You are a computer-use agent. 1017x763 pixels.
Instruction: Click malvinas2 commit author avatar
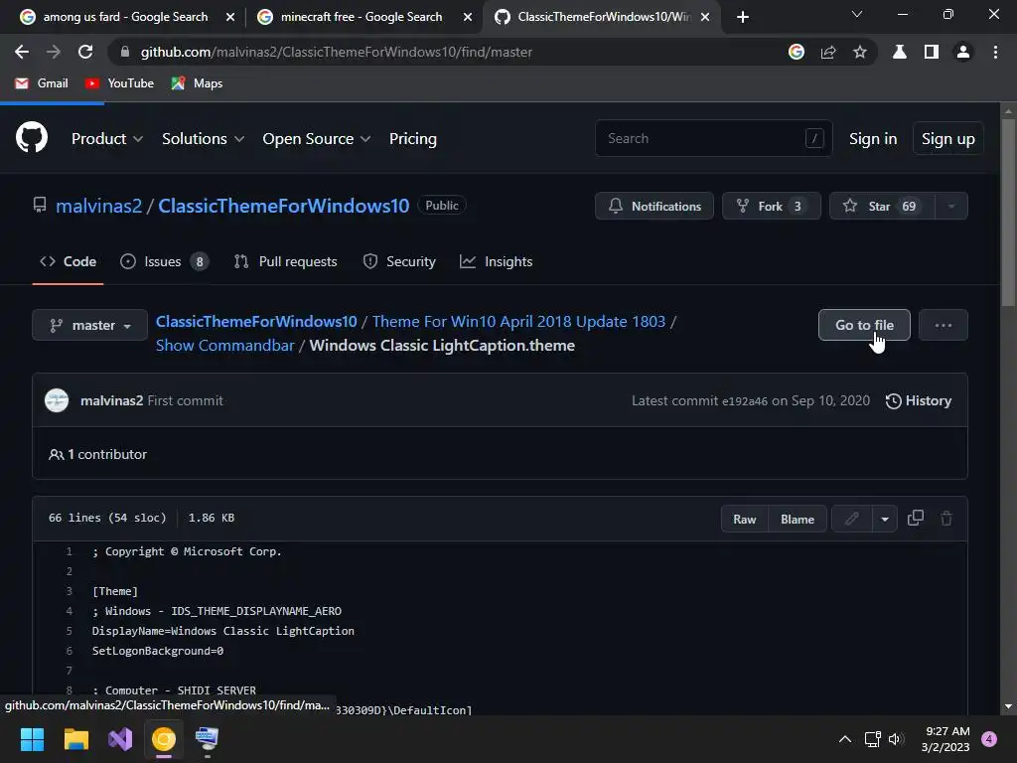click(x=57, y=400)
